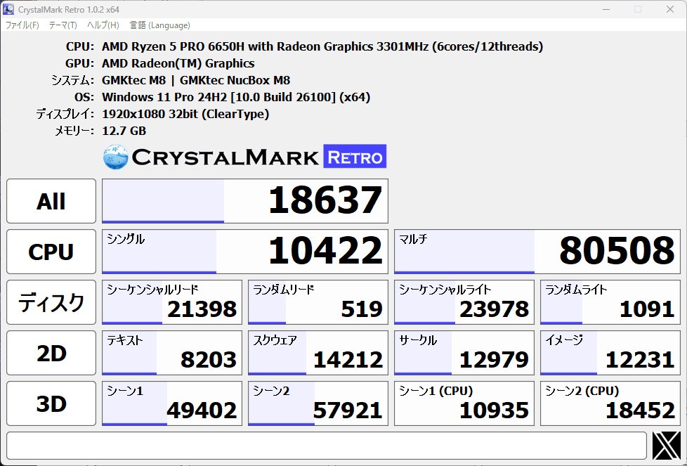
Task: Open the 言語 (Language) menu
Action: [159, 25]
